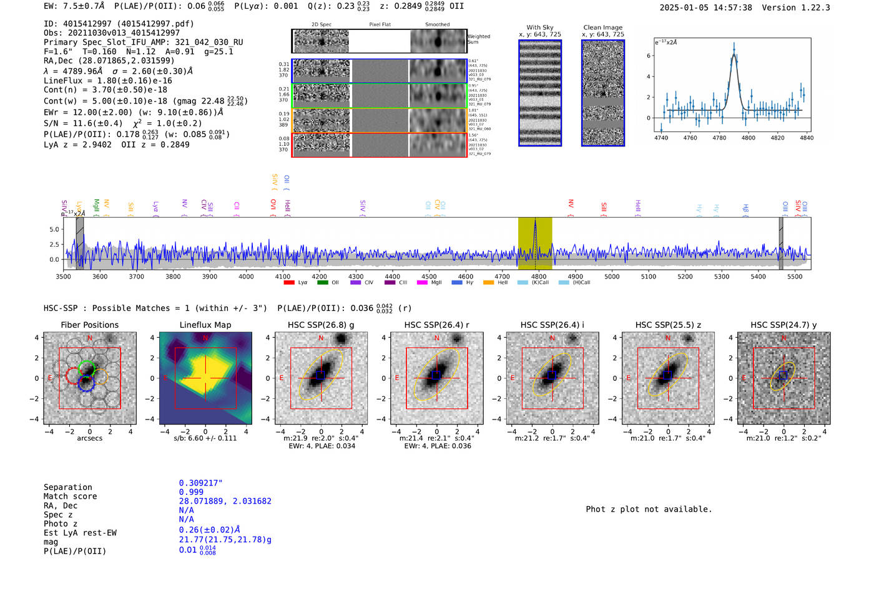Click the Est LyA rest-EW value 0.26(±0.02)Å

(x=210, y=530)
